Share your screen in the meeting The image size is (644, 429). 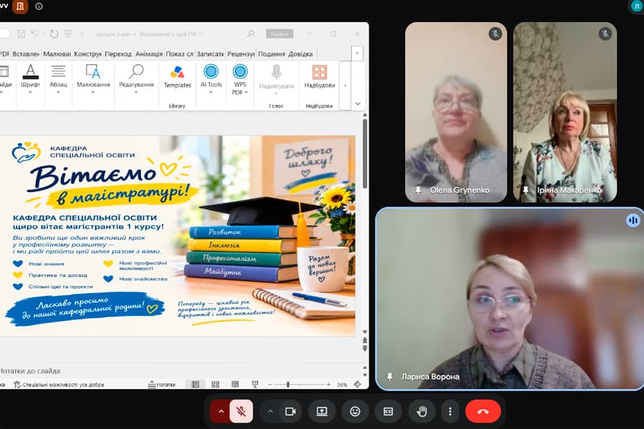[322, 411]
